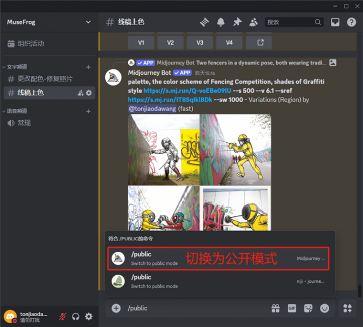Open the inbox icon
The height and width of the screenshot is (327, 363).
(x=335, y=22)
